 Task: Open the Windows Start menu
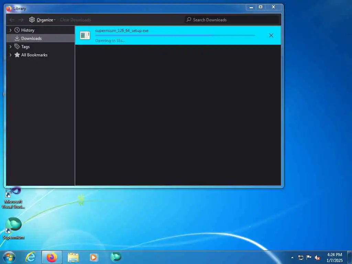click(9, 257)
